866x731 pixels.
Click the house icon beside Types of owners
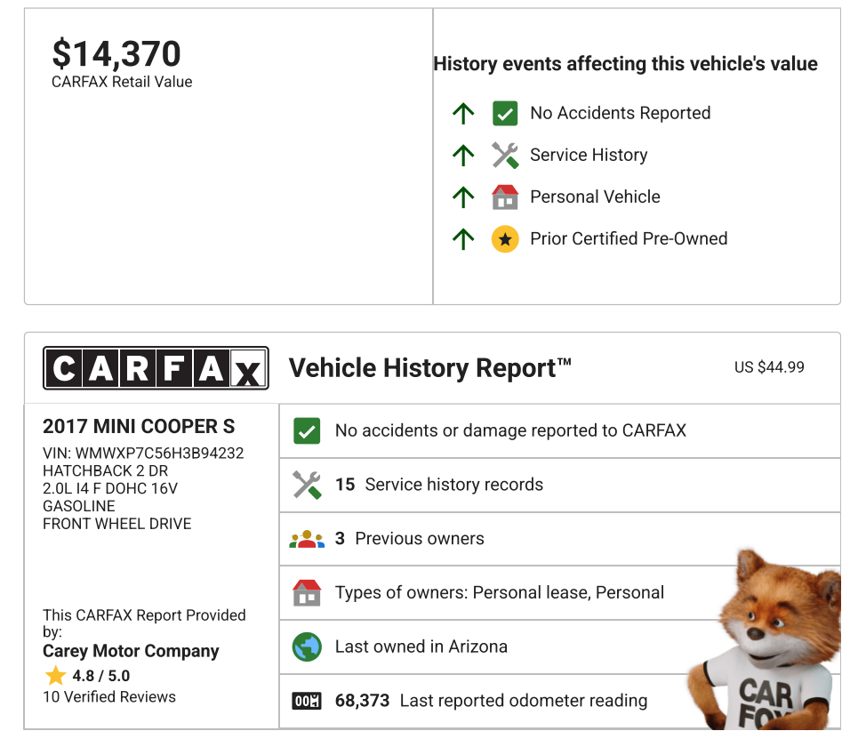pyautogui.click(x=307, y=592)
